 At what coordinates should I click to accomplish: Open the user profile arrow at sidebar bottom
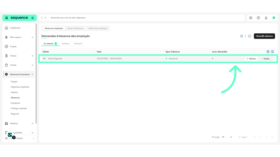[33, 138]
